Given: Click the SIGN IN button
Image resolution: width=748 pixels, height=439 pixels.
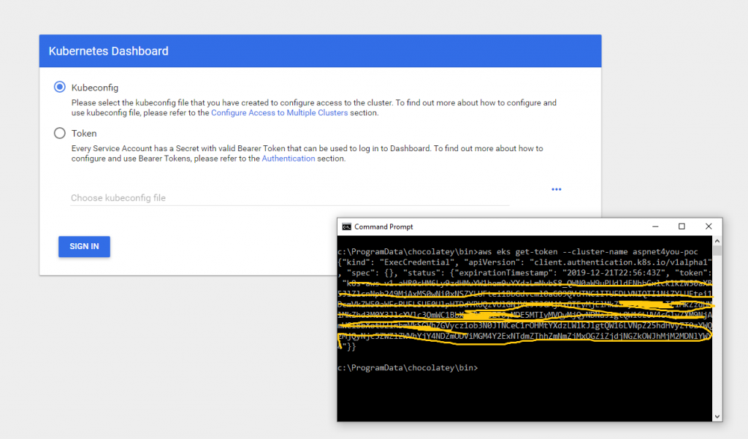Looking at the screenshot, I should [85, 246].
